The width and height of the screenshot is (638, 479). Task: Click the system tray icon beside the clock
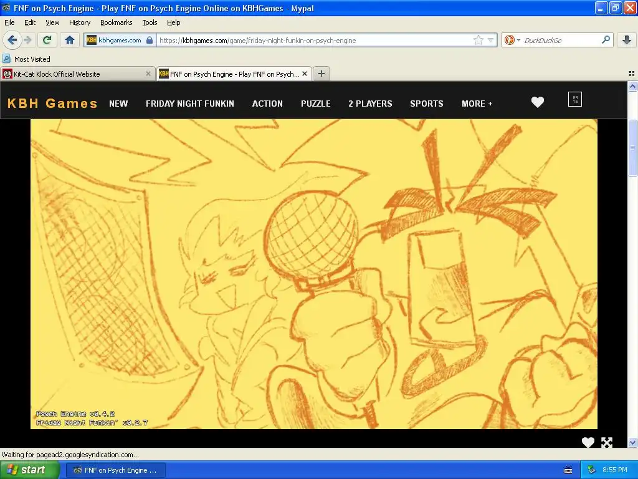click(591, 470)
